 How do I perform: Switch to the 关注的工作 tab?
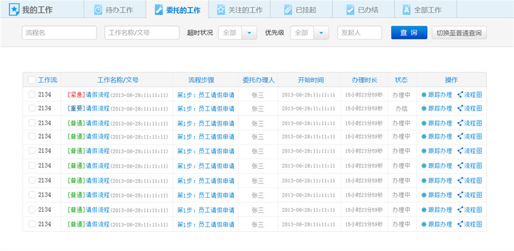(239, 10)
